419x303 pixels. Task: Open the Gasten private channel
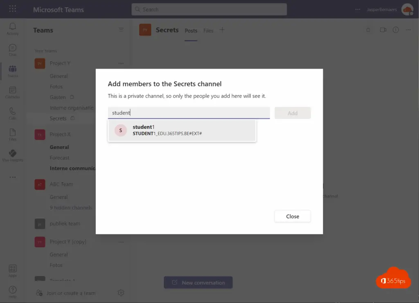pyautogui.click(x=58, y=97)
